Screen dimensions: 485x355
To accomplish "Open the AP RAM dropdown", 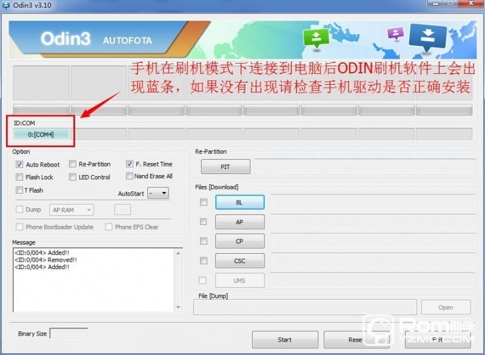I will click(86, 209).
